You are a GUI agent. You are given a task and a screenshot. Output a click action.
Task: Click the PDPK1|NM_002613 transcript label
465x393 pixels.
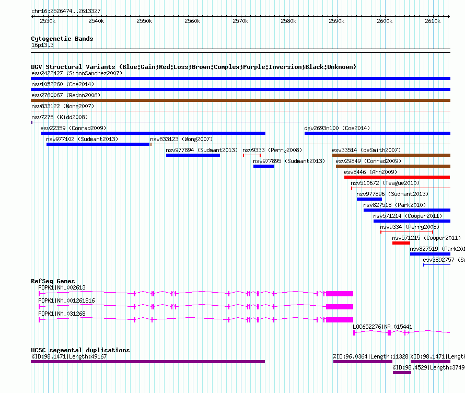[62, 287]
